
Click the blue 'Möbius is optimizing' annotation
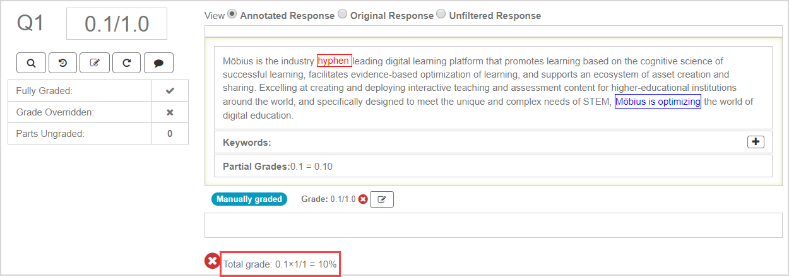[658, 101]
